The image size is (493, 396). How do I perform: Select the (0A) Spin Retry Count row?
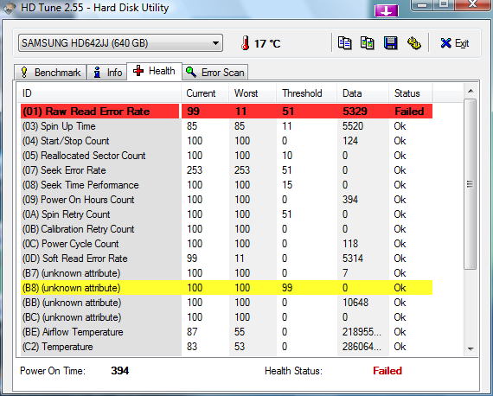tap(227, 214)
